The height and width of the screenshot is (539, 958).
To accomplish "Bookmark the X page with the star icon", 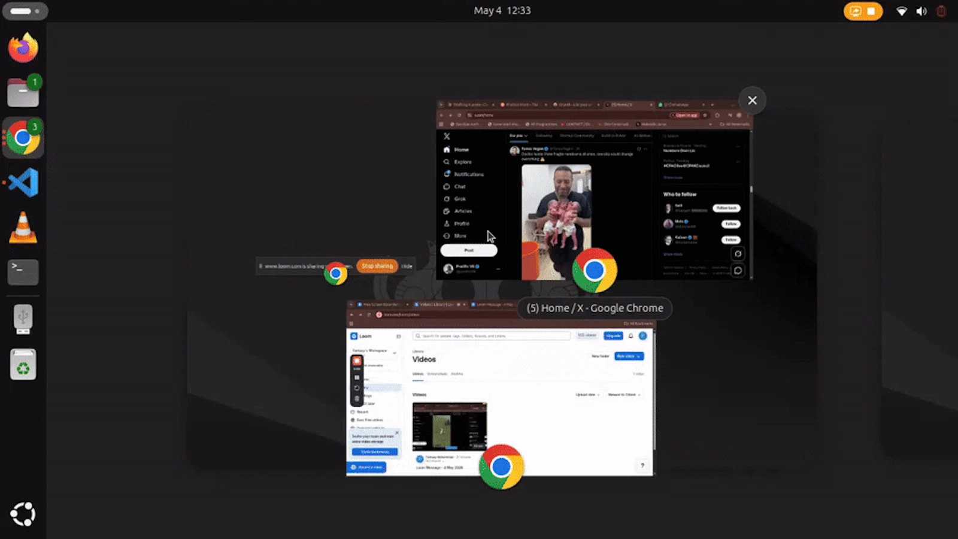I will click(x=705, y=115).
